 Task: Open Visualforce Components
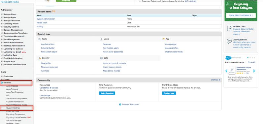click(16, 99)
